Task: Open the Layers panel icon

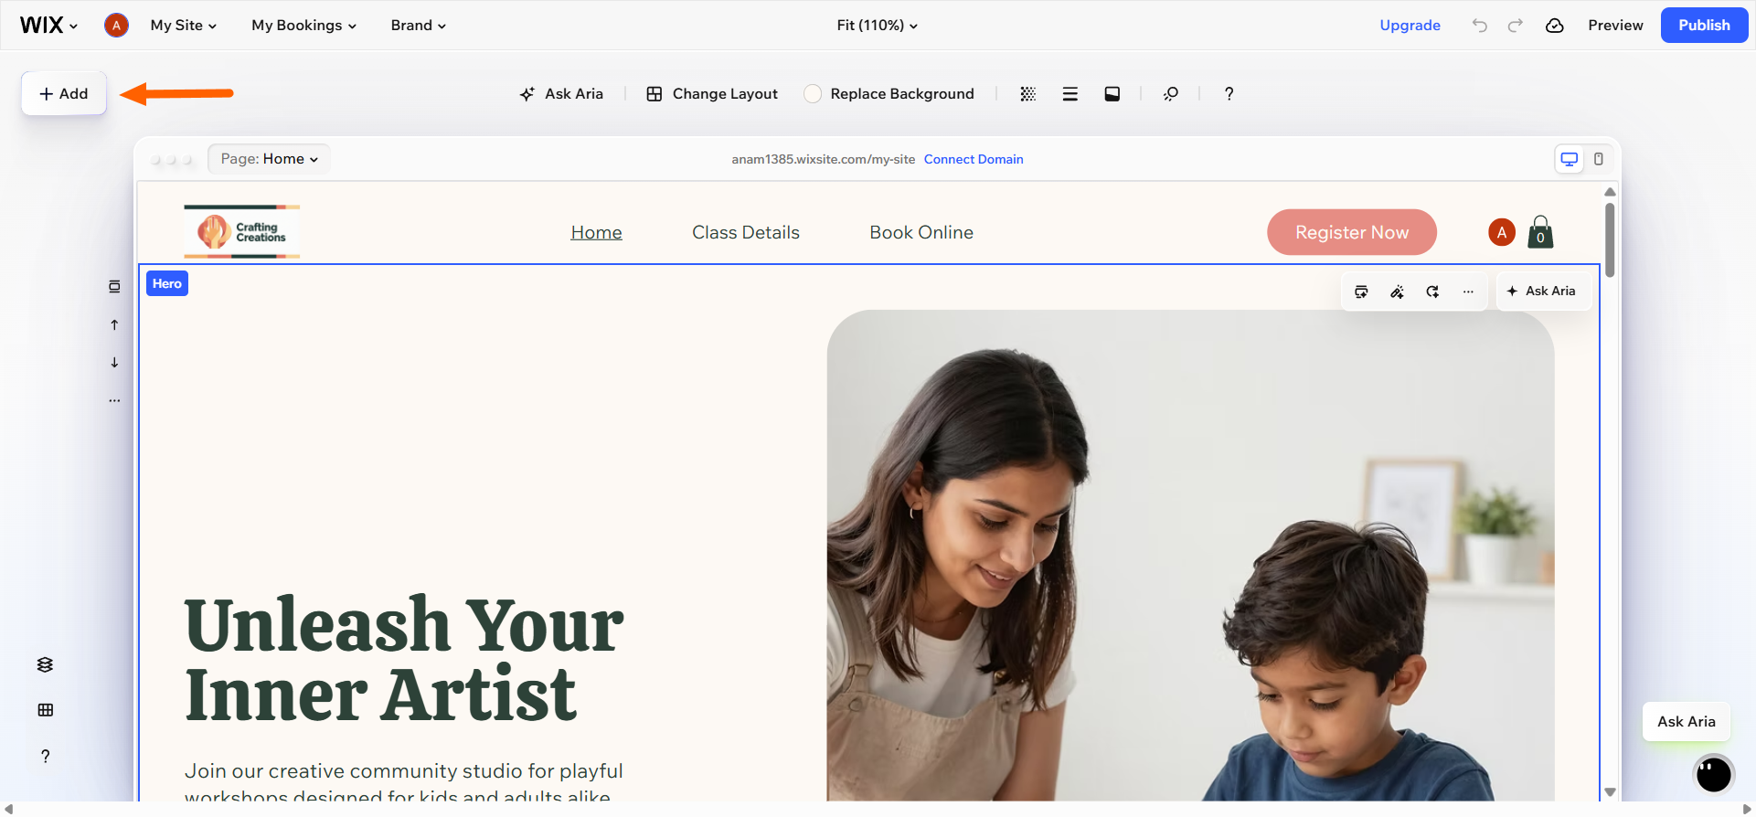Action: [x=45, y=664]
